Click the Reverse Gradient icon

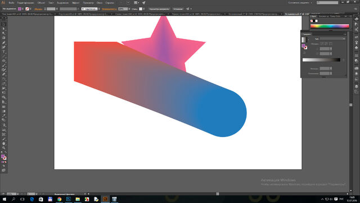click(x=304, y=53)
